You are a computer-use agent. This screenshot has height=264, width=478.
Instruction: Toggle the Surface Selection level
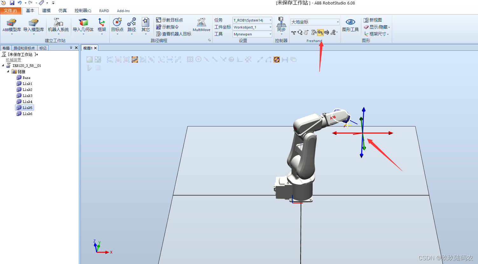(118, 59)
